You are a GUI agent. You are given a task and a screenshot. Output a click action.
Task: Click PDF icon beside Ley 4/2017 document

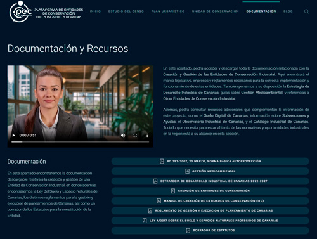[145, 221]
